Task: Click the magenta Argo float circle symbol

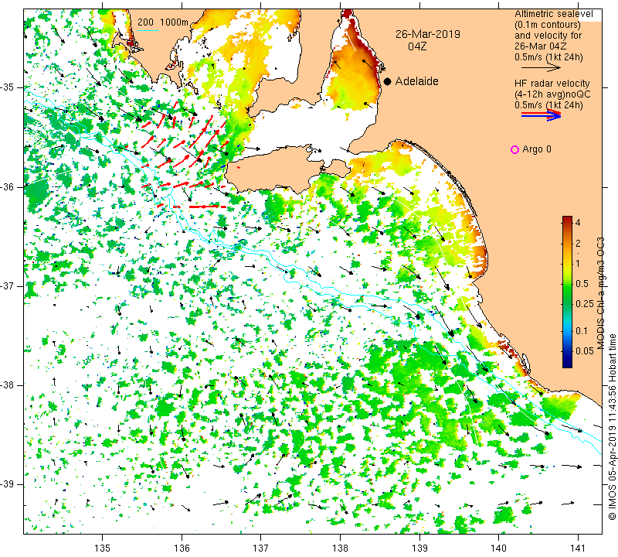Action: click(514, 149)
